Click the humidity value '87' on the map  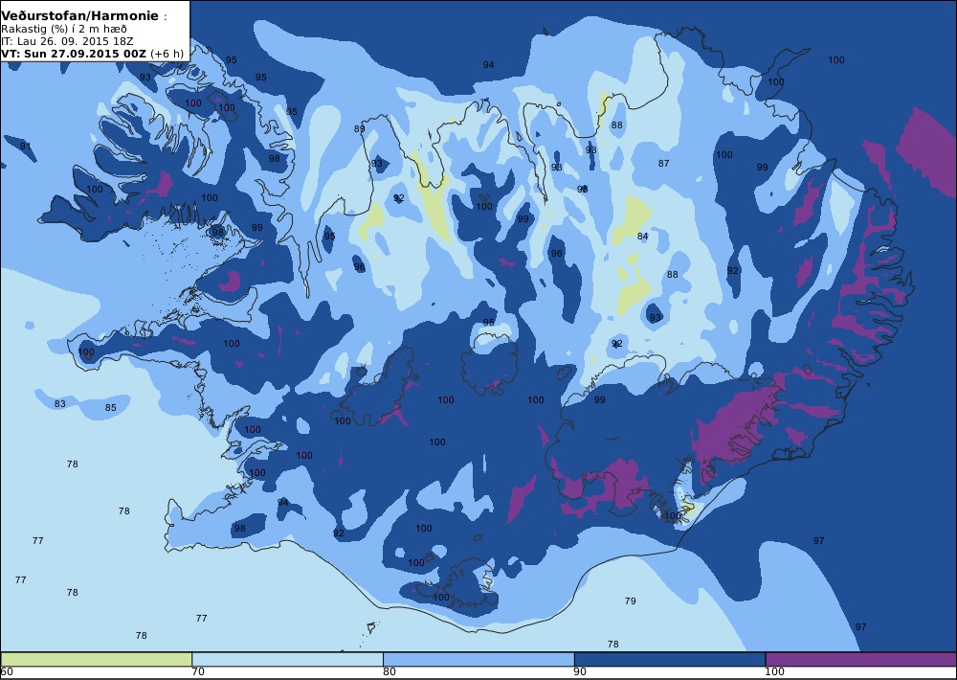click(663, 163)
